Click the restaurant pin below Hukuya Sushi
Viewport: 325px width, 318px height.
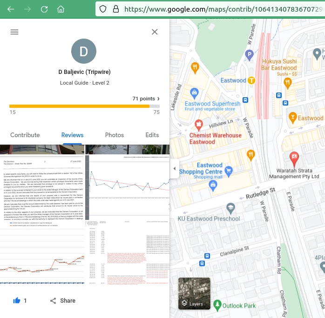tap(288, 83)
